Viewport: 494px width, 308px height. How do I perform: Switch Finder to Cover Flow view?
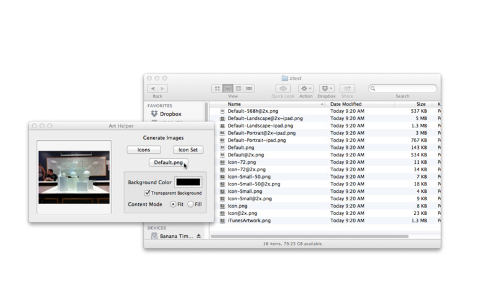(249, 89)
